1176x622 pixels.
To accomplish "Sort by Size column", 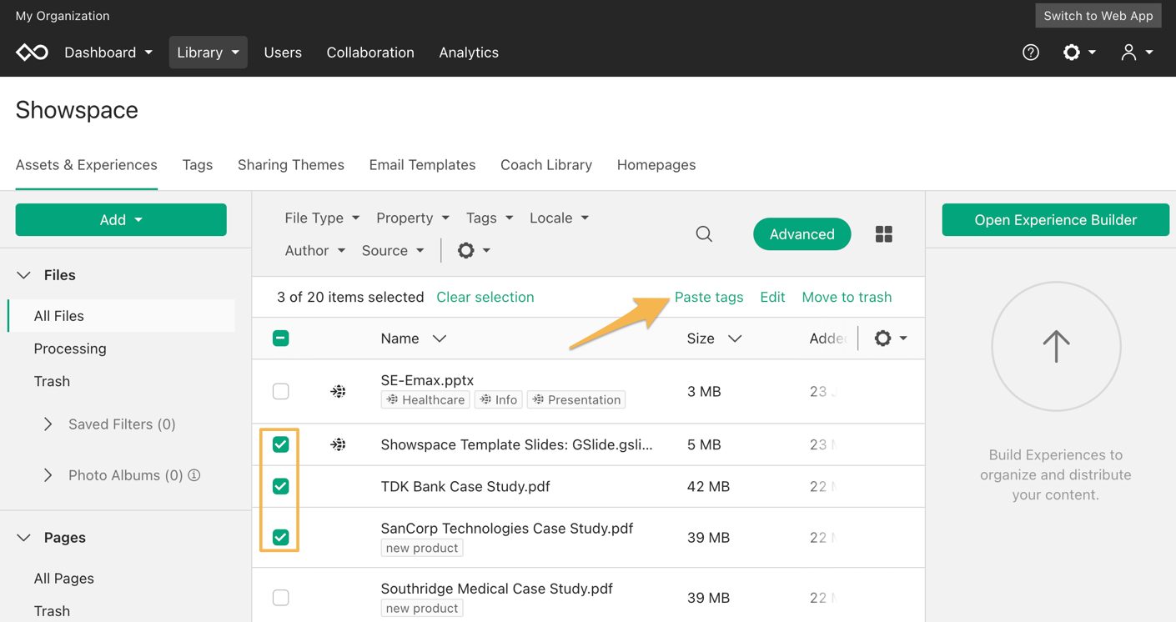I will coord(714,339).
